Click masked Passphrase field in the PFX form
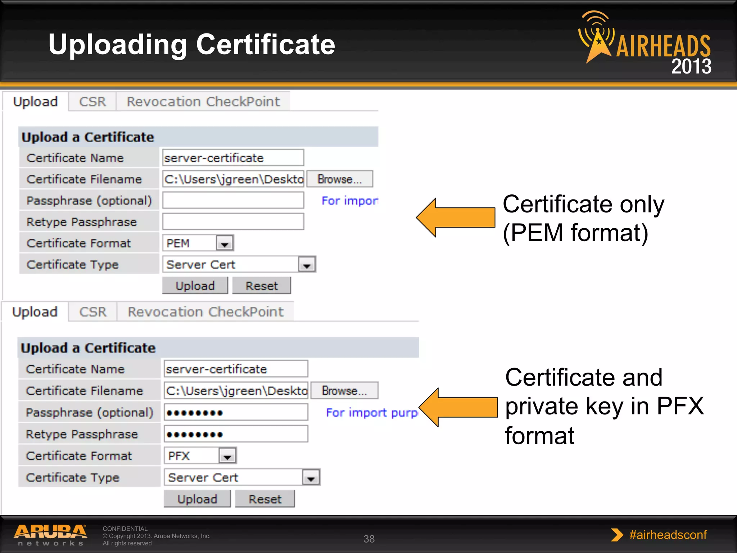The image size is (737, 553). click(x=236, y=412)
